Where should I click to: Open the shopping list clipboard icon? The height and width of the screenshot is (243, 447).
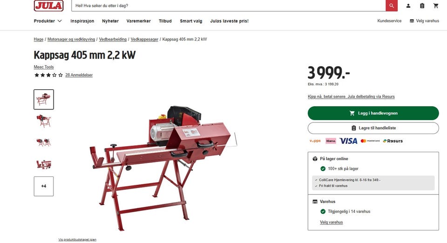click(x=422, y=6)
